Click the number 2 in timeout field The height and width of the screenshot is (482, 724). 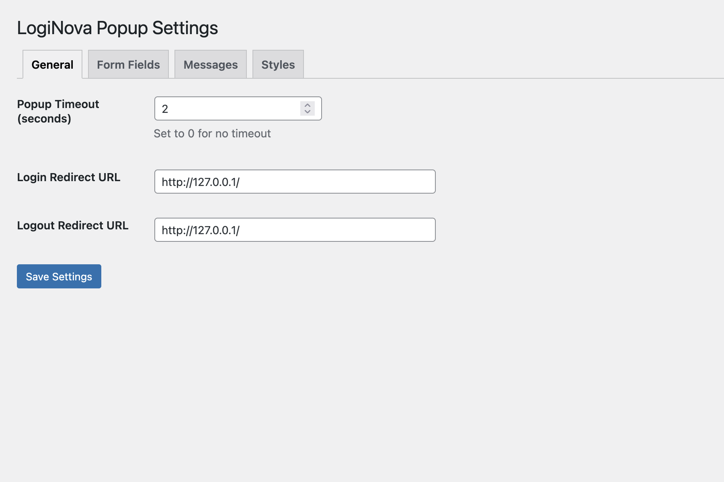point(165,109)
